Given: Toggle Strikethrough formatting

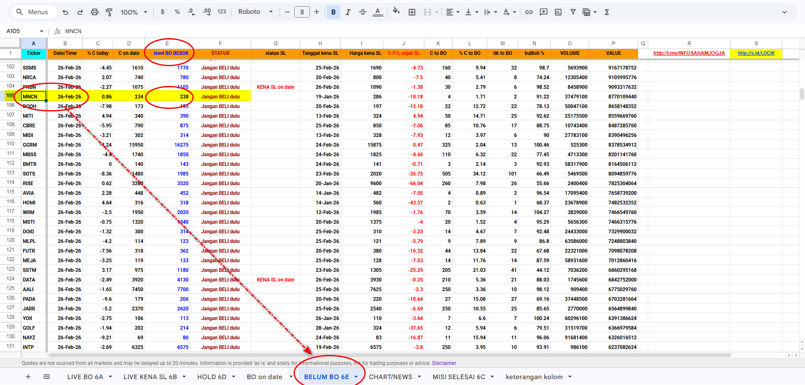Looking at the screenshot, I should click(363, 12).
